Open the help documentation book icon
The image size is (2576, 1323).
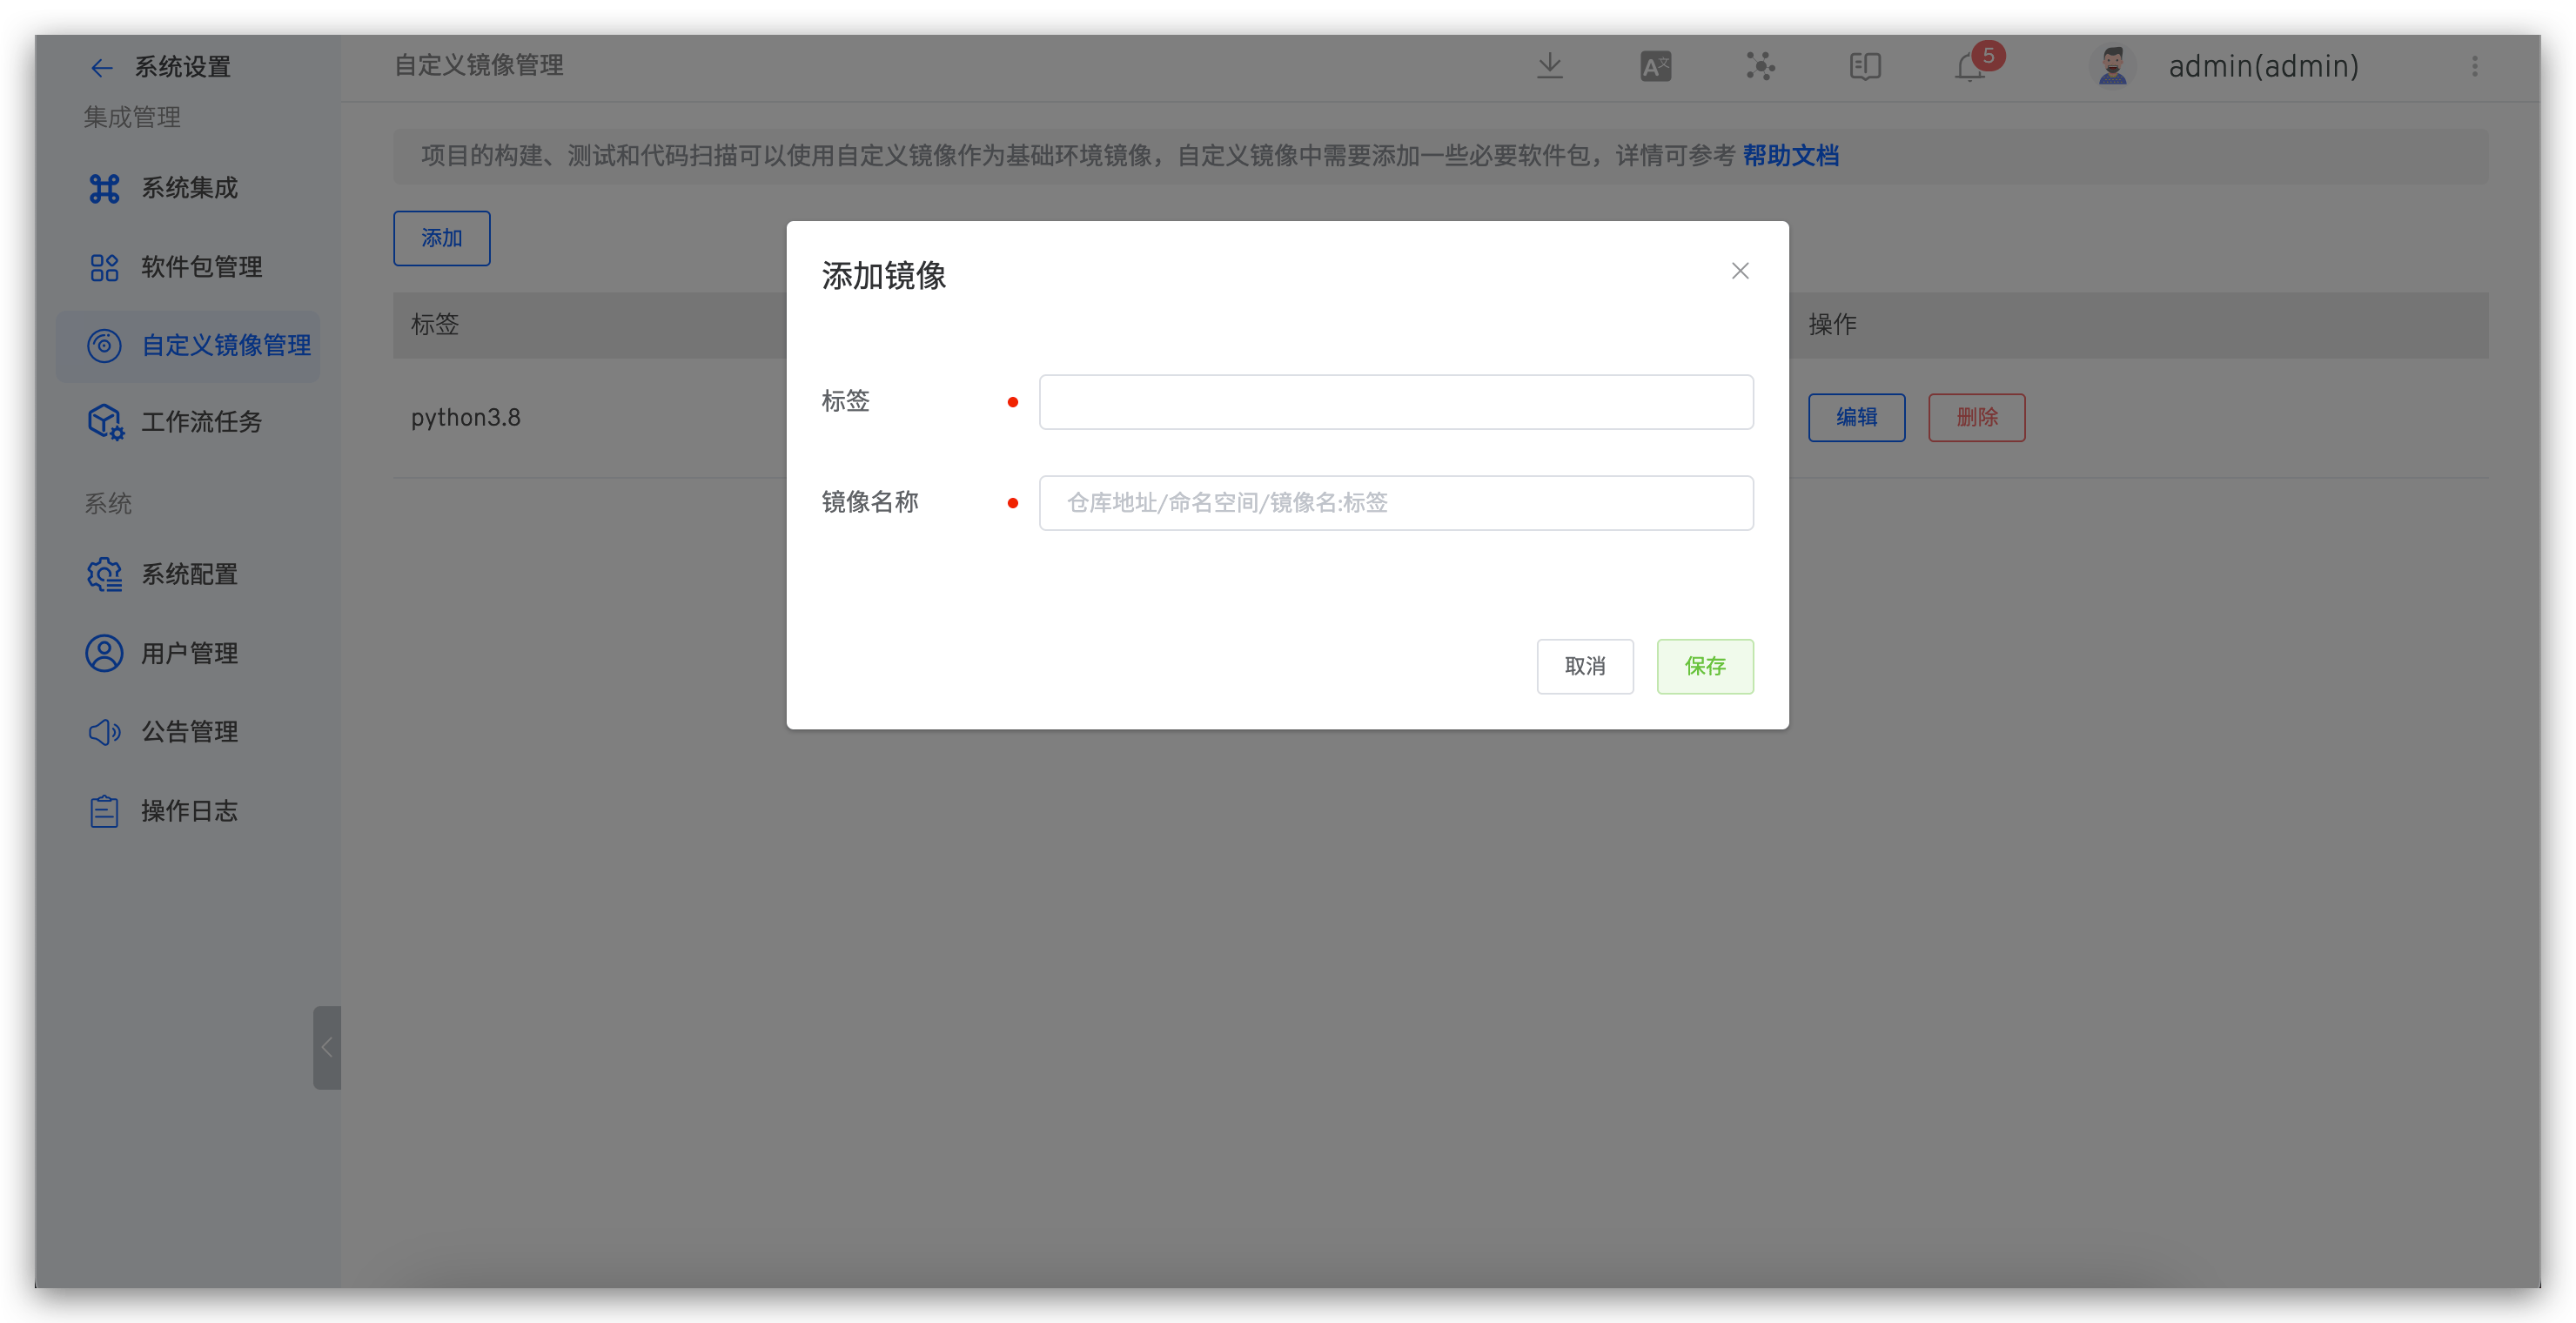1864,66
